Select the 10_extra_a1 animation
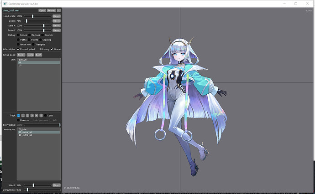315x194 pixels. tap(39, 132)
